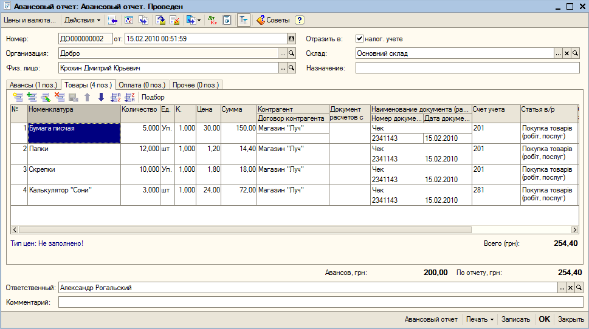Open selection ellipsis for Физ. лицо field
Screen dimensions: 589x329
[x=283, y=68]
